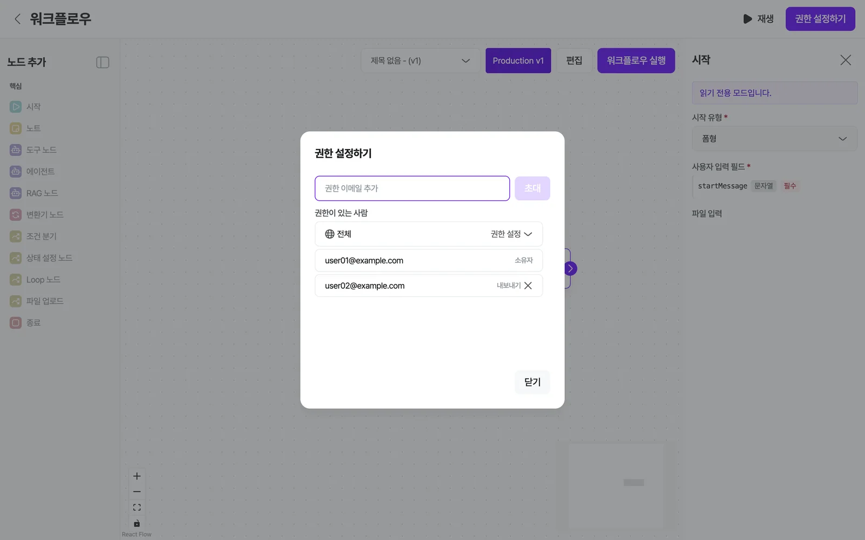Screen dimensions: 865x540
Task: Click the 권한이 있는 사람 heading
Action: point(341,213)
